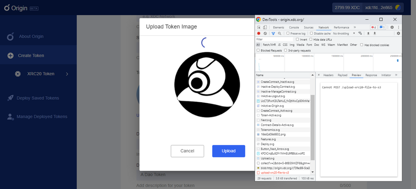
Task: Open the network search magnifier
Action: point(279,33)
